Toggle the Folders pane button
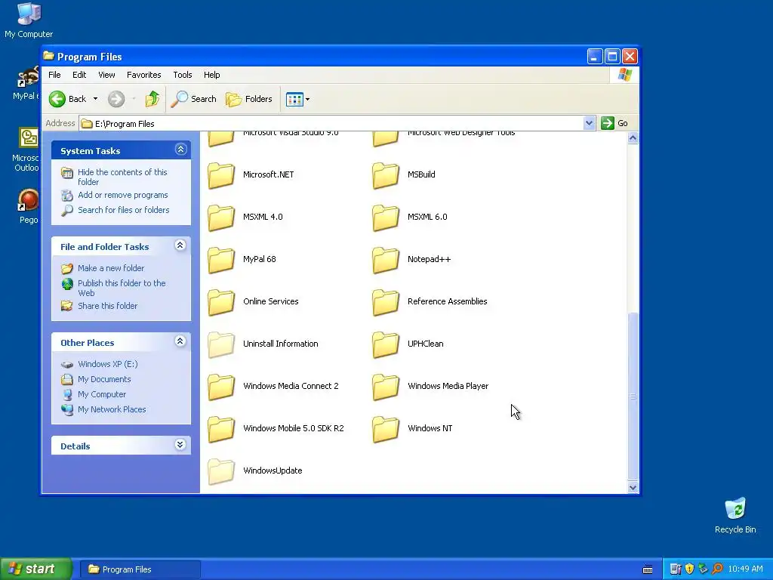773x580 pixels. 249,99
